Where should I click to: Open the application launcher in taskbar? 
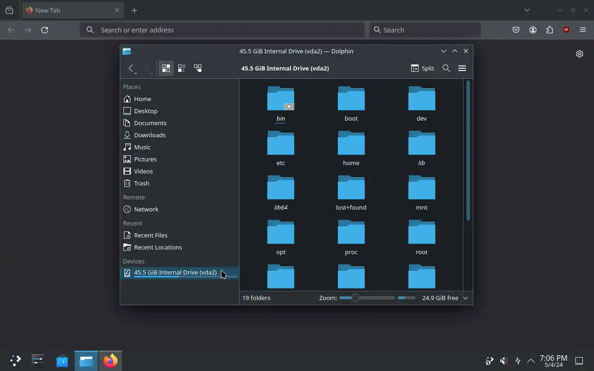[x=15, y=360]
